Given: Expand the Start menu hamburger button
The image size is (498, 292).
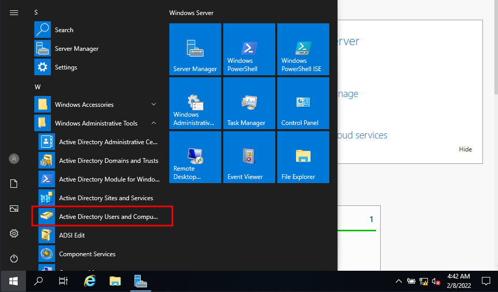Looking at the screenshot, I should (x=14, y=12).
